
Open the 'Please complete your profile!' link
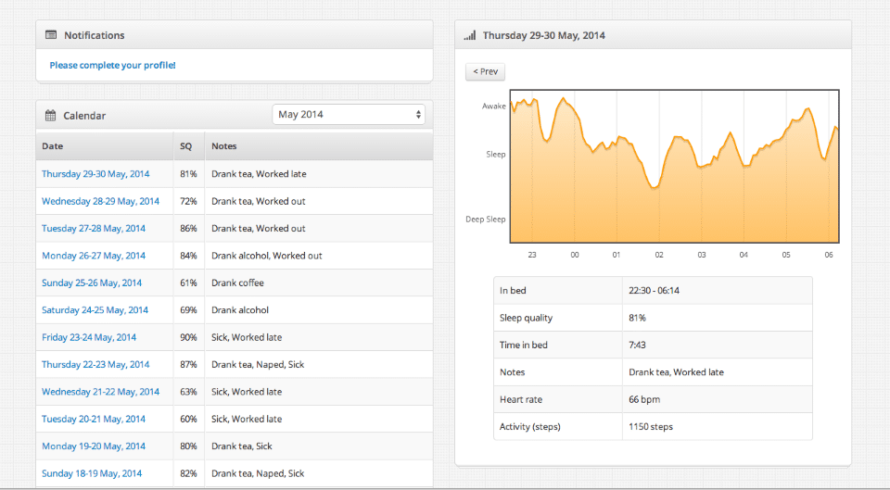tap(112, 65)
